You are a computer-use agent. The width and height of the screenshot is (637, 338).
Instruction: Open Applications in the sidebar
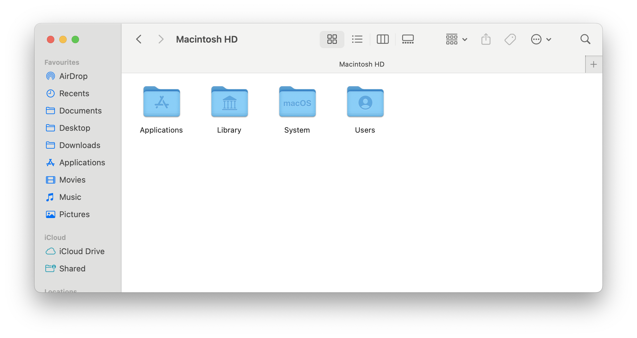78,163
